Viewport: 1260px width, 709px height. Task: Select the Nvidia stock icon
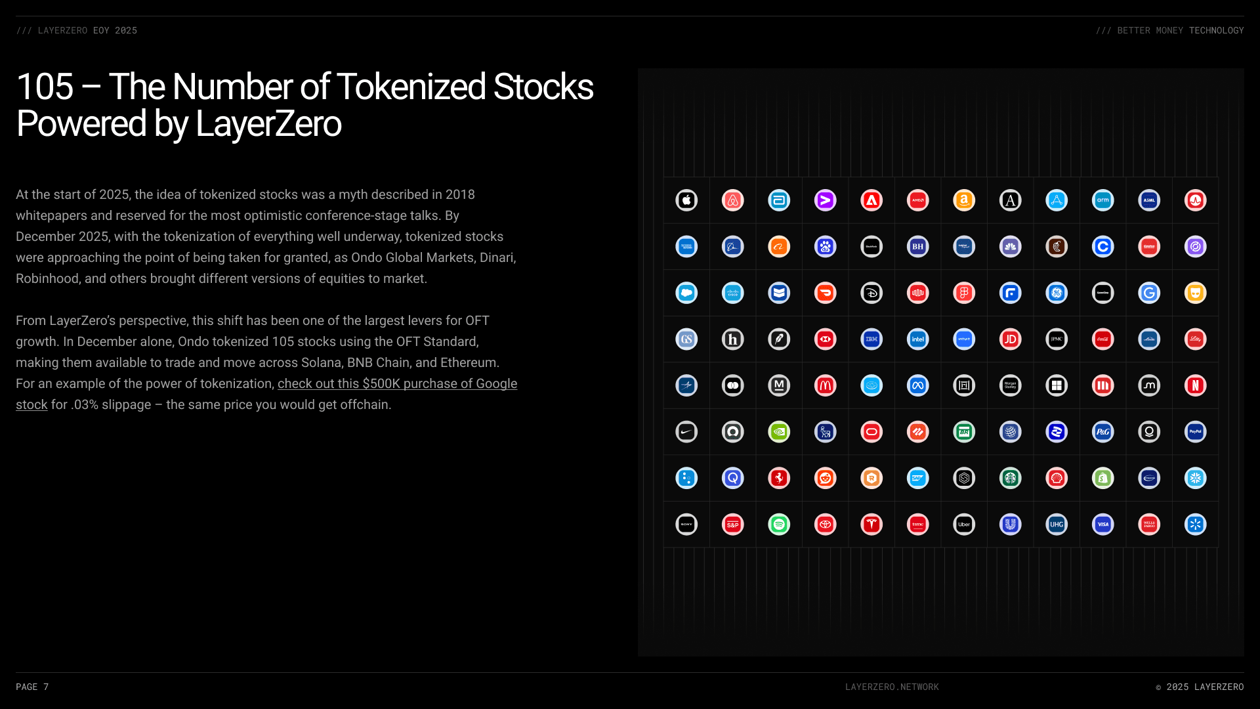pyautogui.click(x=779, y=432)
